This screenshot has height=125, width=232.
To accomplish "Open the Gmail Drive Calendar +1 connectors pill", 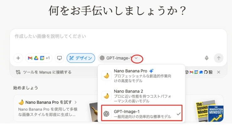I will pos(39,58).
